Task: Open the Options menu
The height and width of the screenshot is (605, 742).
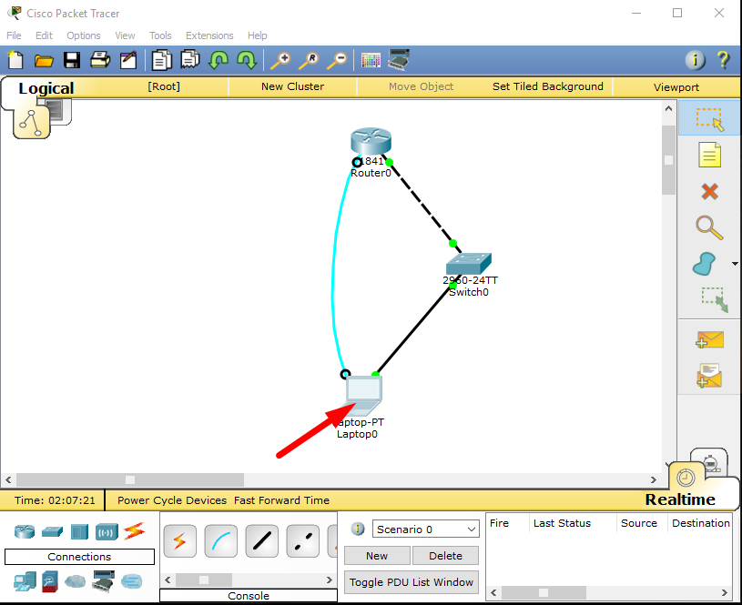Action: coord(83,35)
